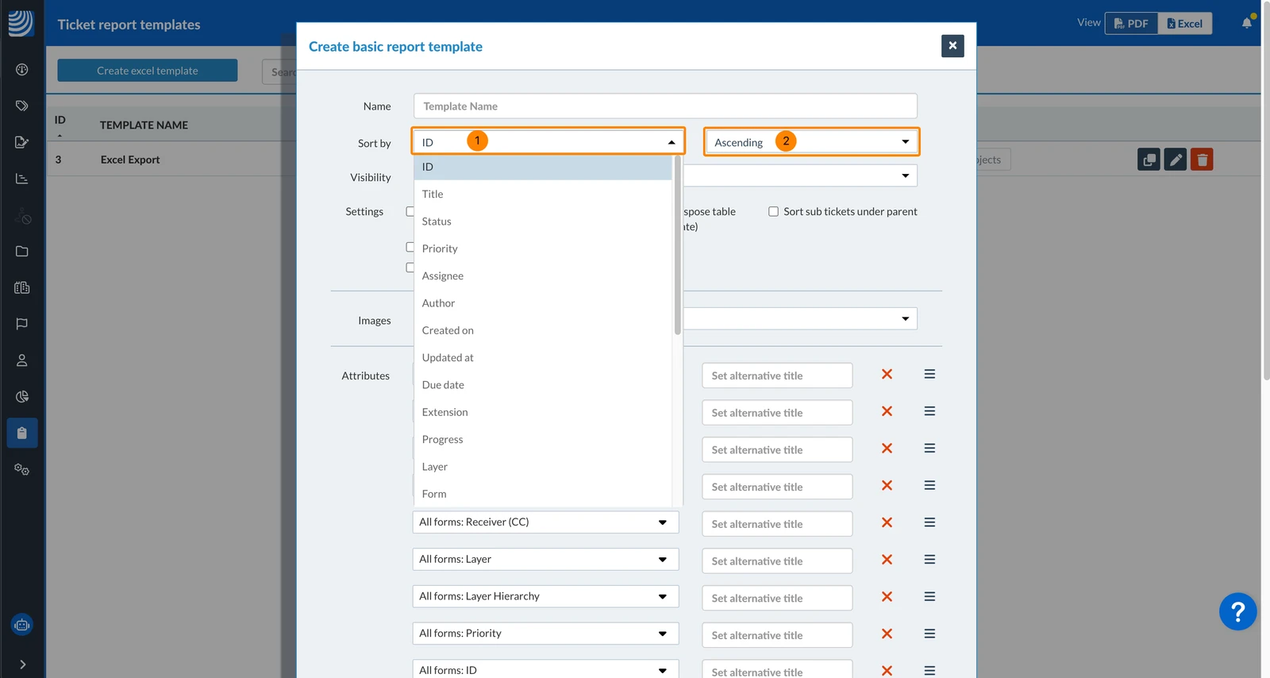Open the All forms: Priority dropdown

click(x=545, y=633)
